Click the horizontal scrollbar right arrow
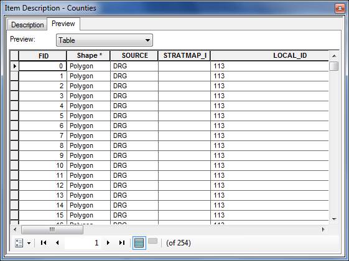The height and width of the screenshot is (261, 349). click(x=323, y=229)
